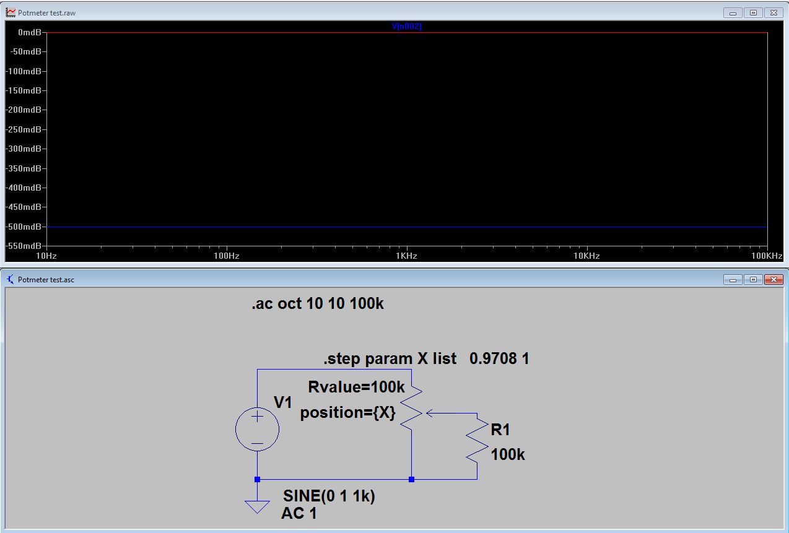Click the 10Hz x-axis label

coord(48,256)
